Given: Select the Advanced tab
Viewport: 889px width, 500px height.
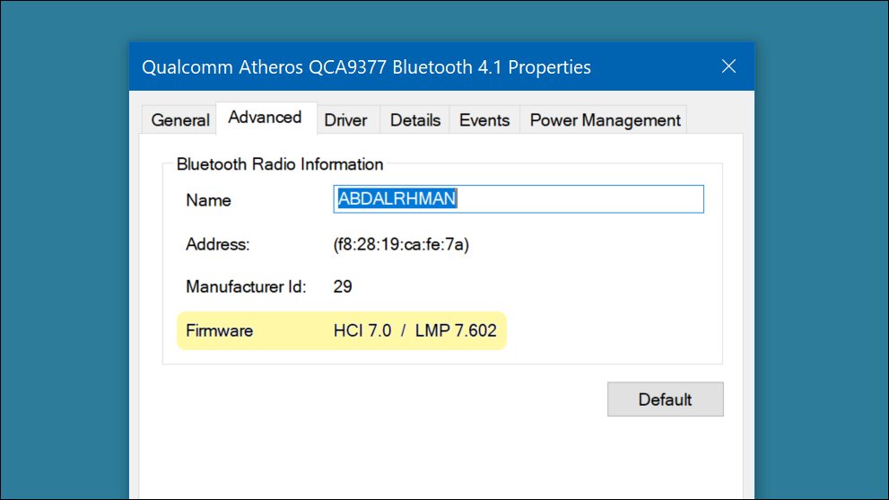Looking at the screenshot, I should [x=265, y=118].
